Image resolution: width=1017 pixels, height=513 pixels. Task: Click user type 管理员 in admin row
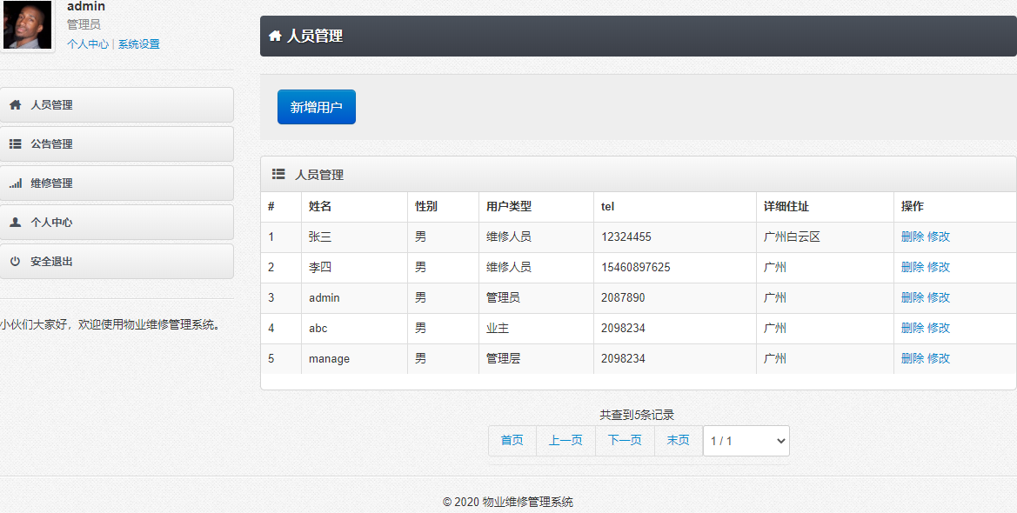click(504, 297)
